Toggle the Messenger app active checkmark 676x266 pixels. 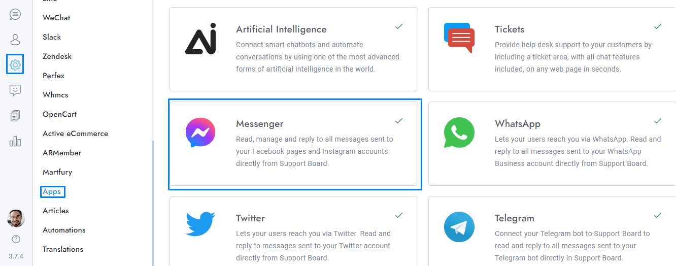coord(399,121)
